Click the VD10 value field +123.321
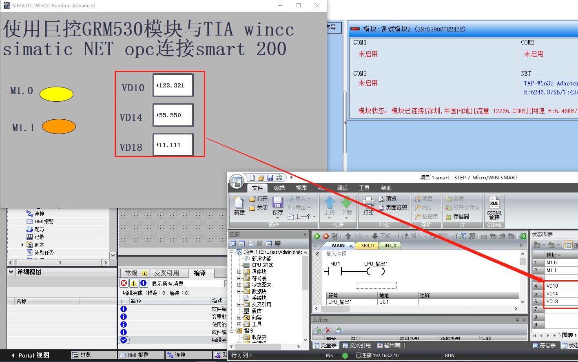 click(173, 85)
